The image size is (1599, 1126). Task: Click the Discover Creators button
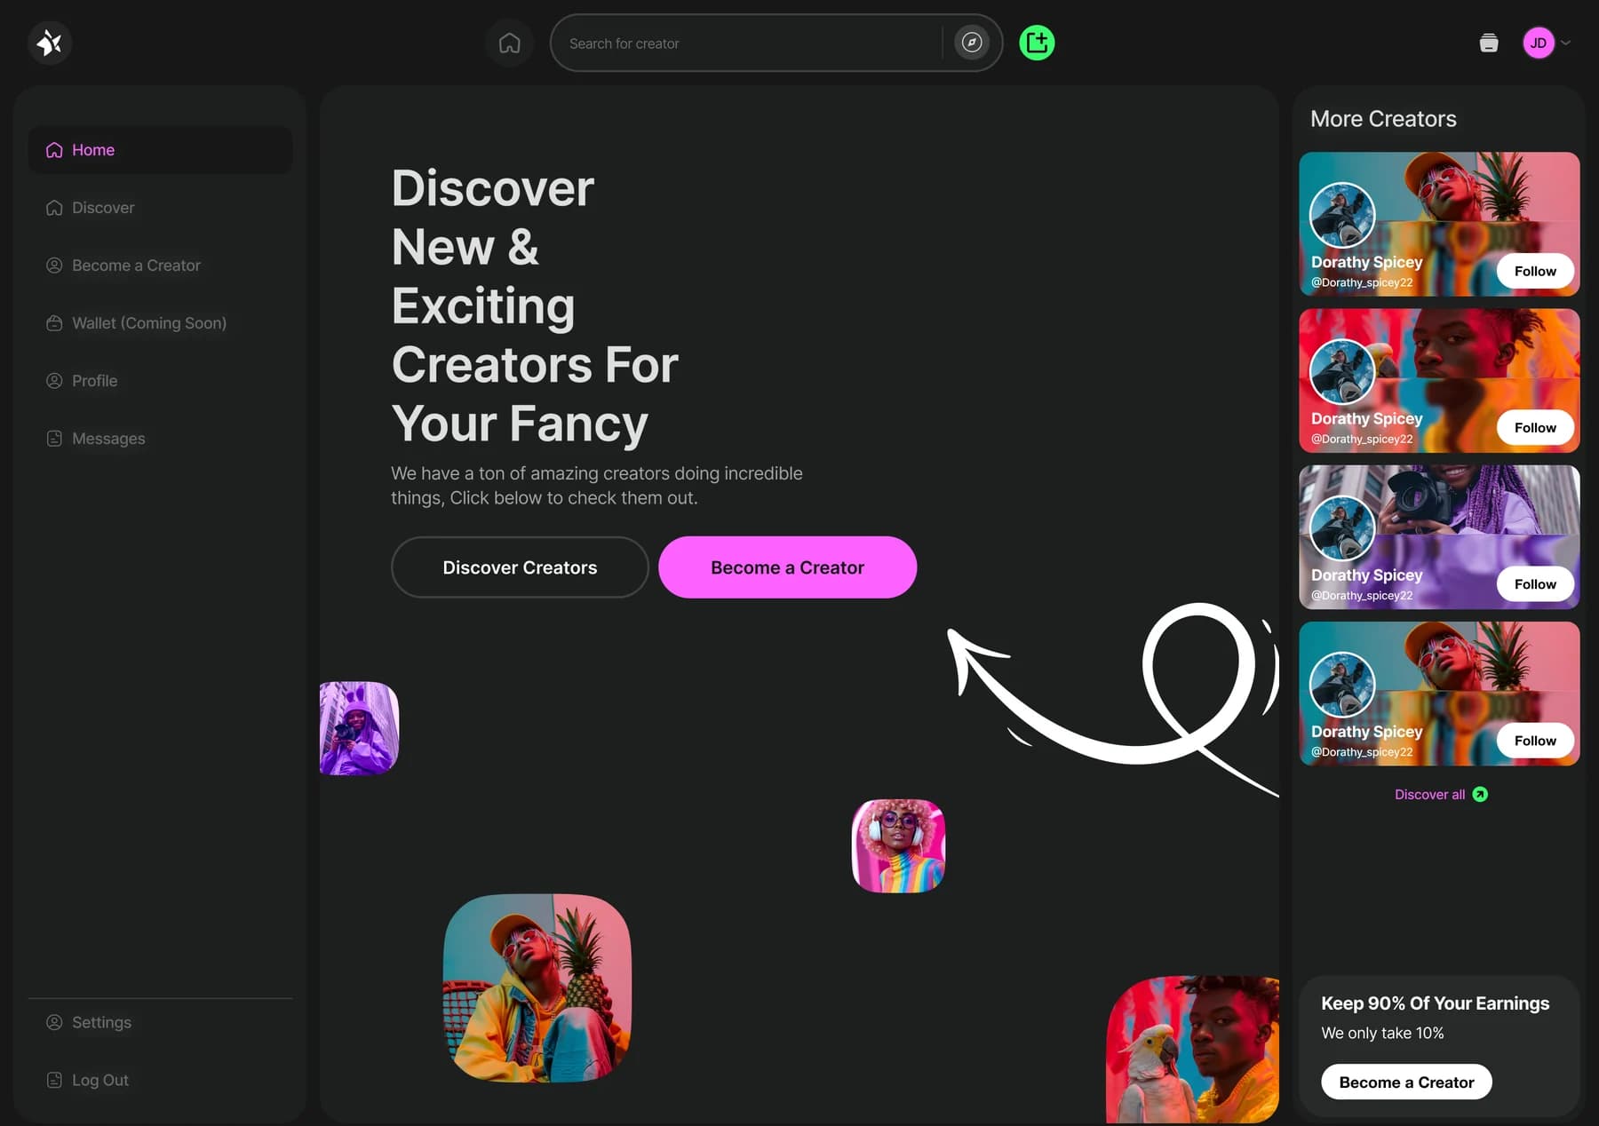(x=520, y=567)
